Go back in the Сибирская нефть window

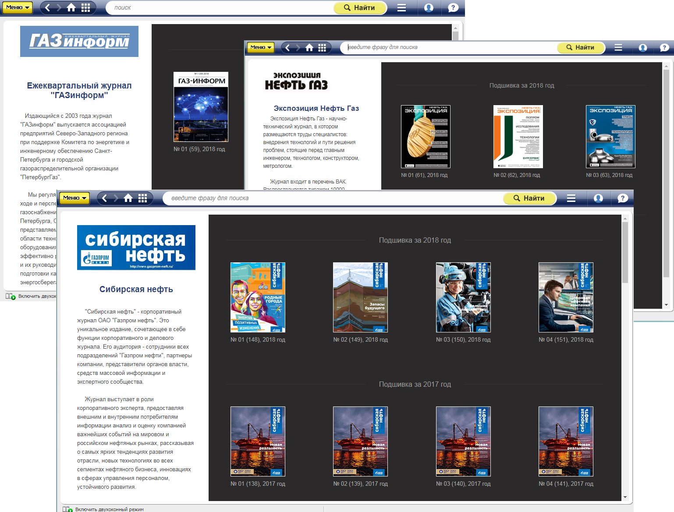point(104,198)
